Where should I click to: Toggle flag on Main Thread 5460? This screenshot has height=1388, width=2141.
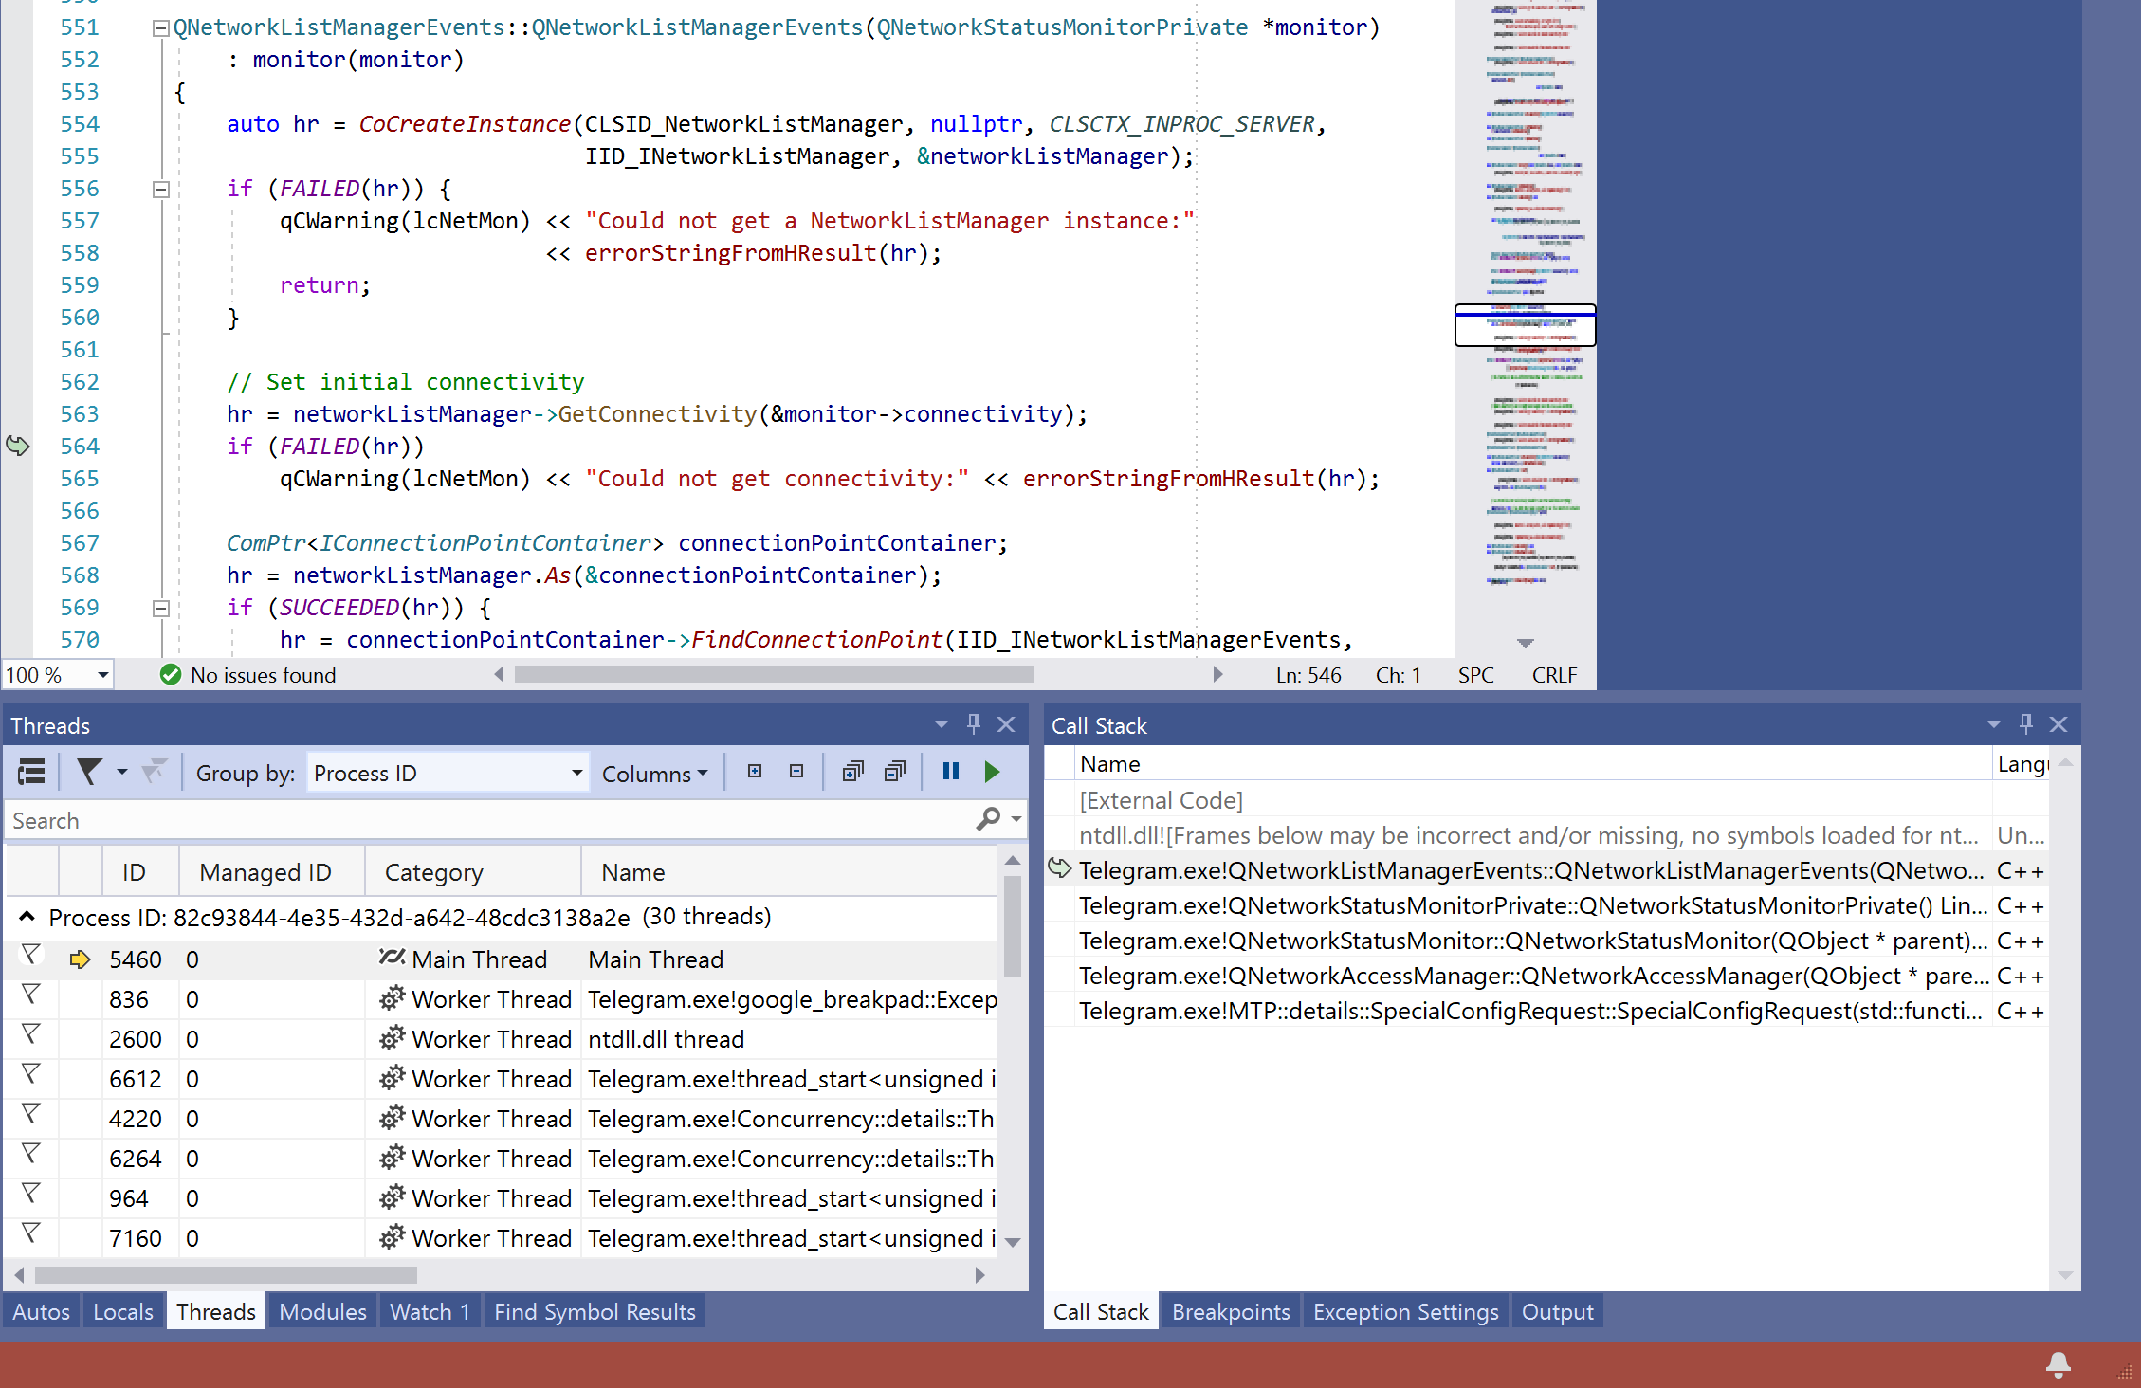31,954
